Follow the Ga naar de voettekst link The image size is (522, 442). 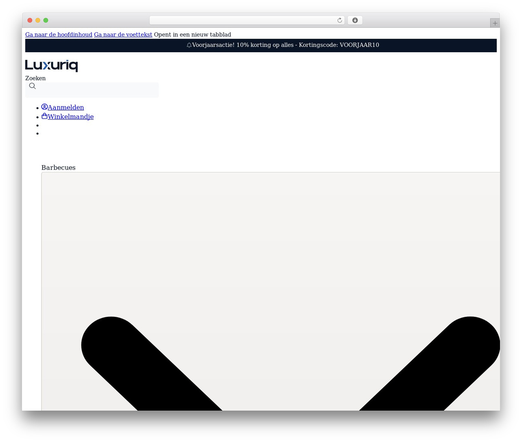(x=123, y=35)
